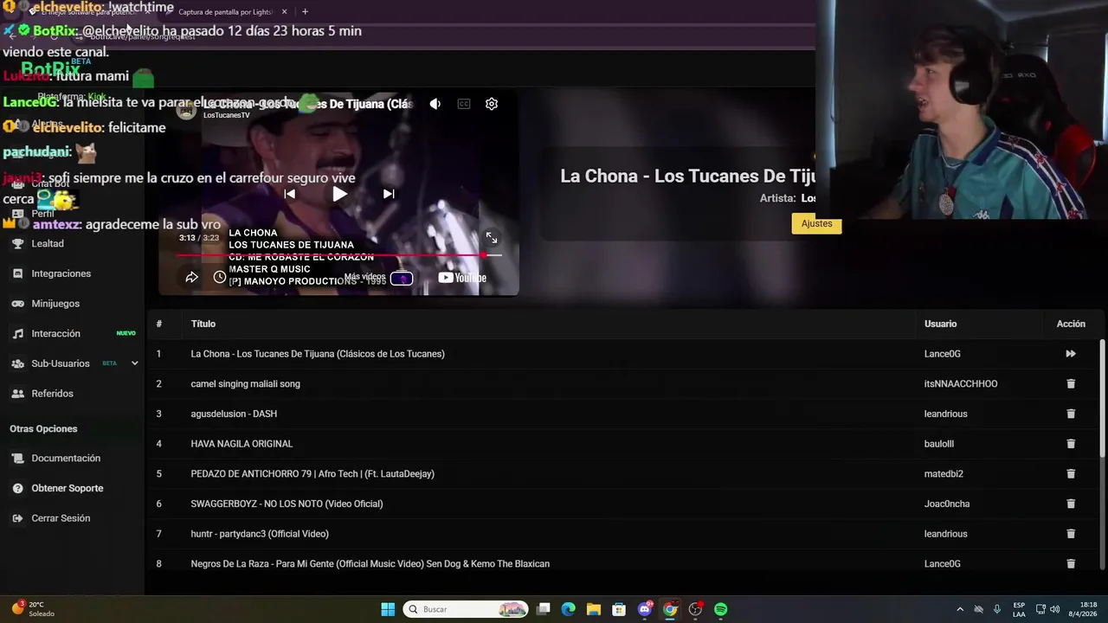Open the weather widget showing 20°C
The height and width of the screenshot is (623, 1108).
coord(33,609)
